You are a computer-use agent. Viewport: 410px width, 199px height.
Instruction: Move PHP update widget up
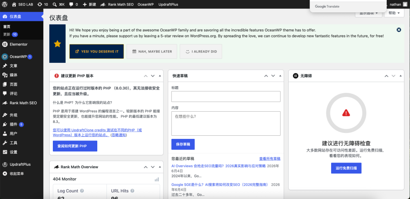click(x=146, y=76)
